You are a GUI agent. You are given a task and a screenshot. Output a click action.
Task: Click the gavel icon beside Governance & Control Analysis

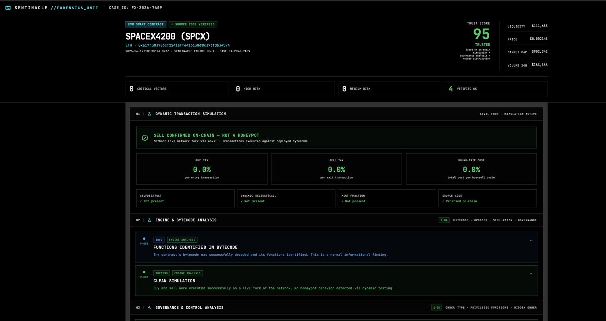click(149, 307)
